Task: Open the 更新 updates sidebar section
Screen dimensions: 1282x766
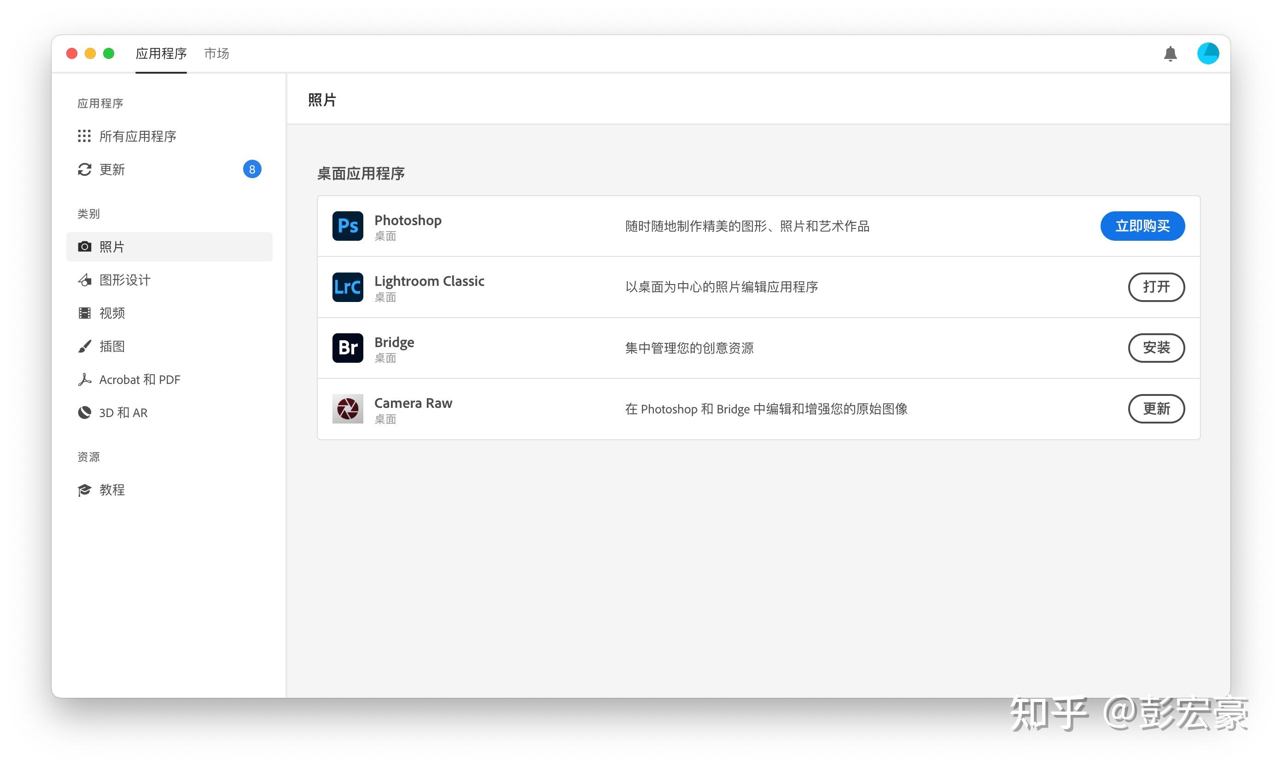Action: [x=112, y=169]
